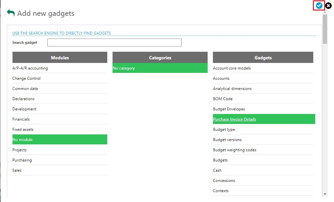
Task: Select the Concessions gadget
Action: (224, 181)
